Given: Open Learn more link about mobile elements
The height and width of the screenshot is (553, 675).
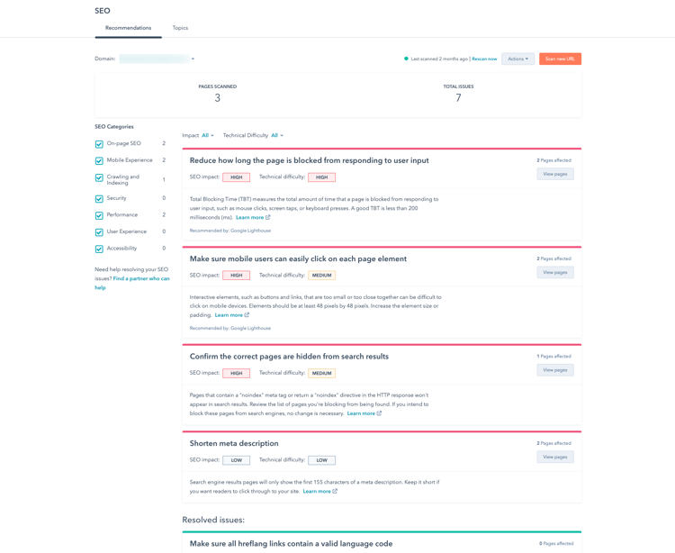Looking at the screenshot, I should pos(229,315).
